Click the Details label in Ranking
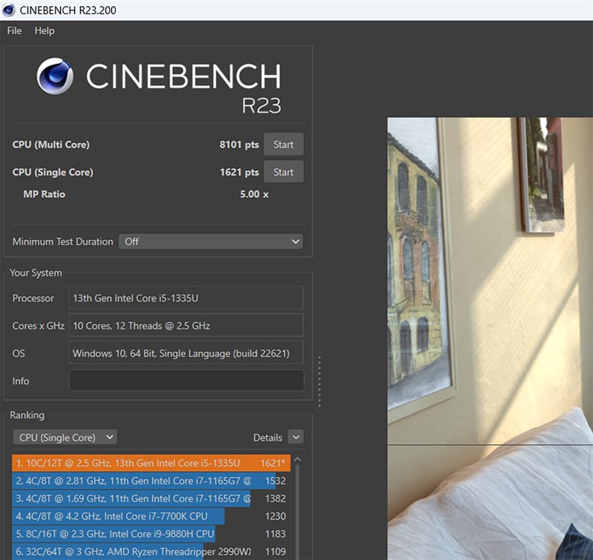The height and width of the screenshot is (560, 593). point(268,438)
